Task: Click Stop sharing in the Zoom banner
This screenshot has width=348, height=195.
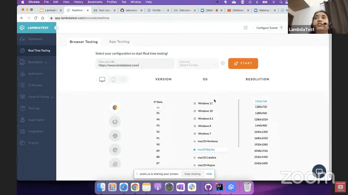Action: click(x=192, y=174)
